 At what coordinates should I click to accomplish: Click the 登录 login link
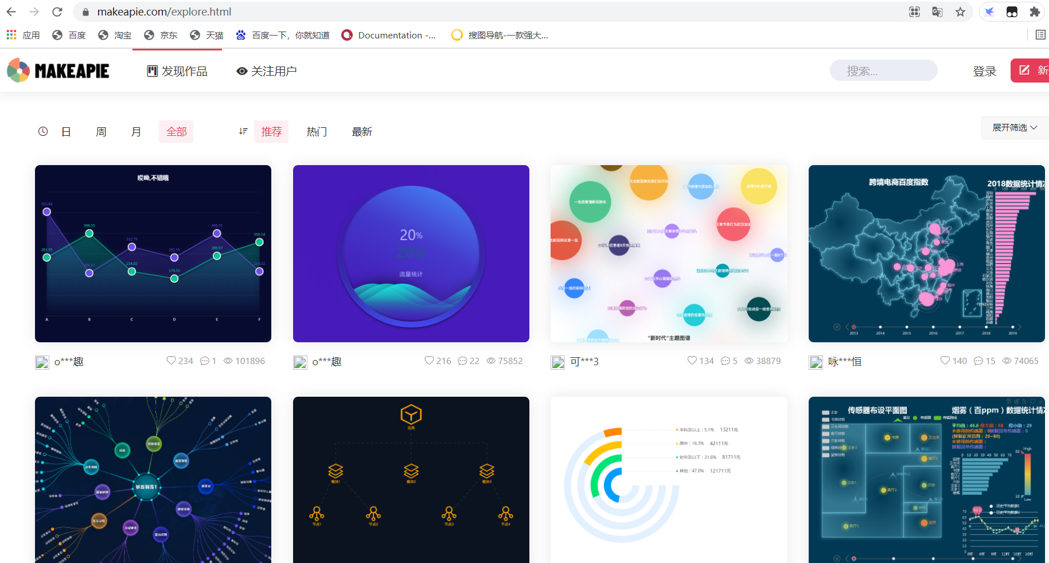tap(985, 71)
